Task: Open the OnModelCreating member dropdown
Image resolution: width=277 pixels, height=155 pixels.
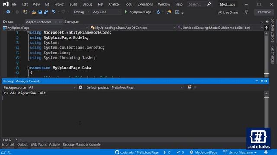Action: 220,28
